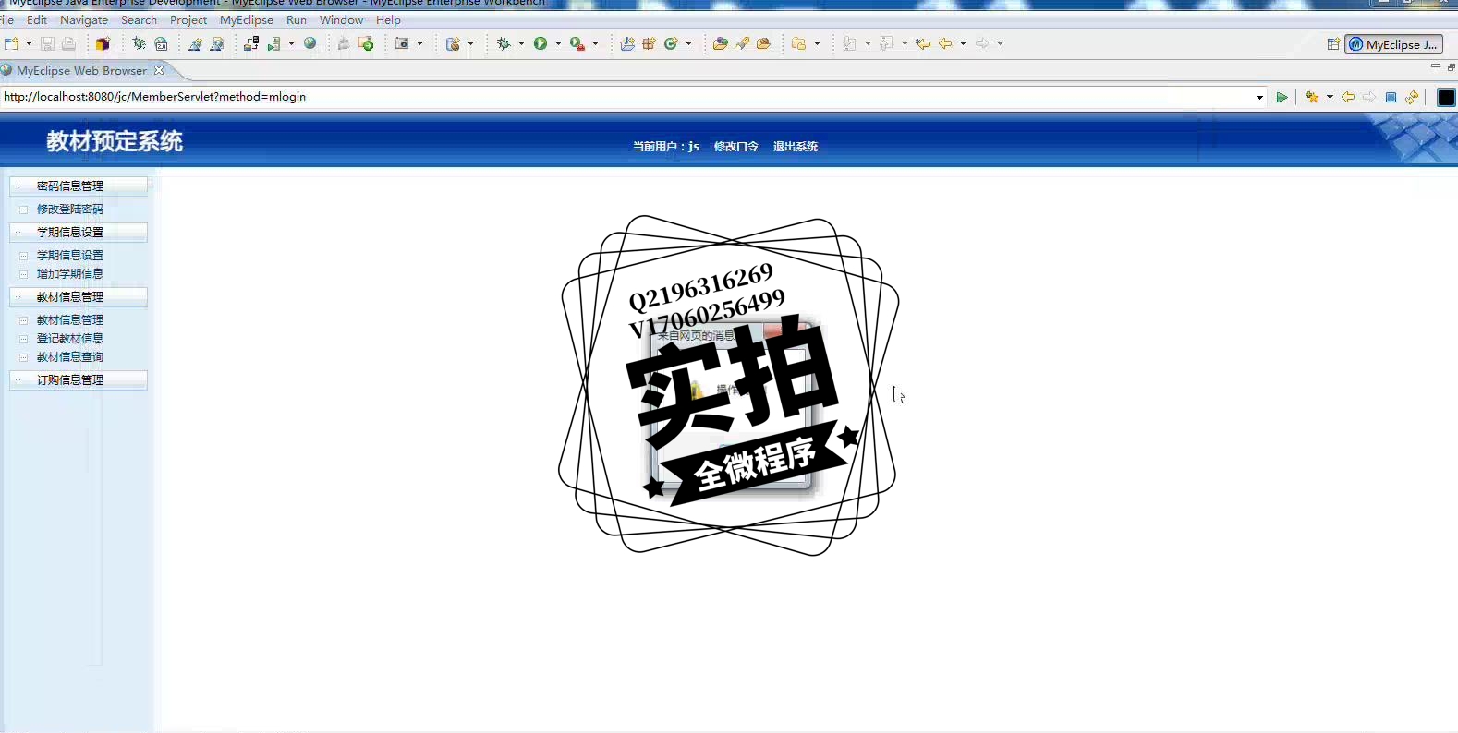Open the Help menu
Screen dimensions: 1458x733
[x=388, y=19]
